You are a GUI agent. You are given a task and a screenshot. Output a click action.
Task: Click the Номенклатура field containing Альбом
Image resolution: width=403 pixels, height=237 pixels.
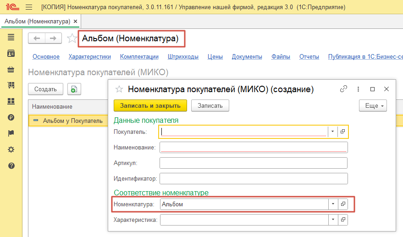click(x=244, y=204)
